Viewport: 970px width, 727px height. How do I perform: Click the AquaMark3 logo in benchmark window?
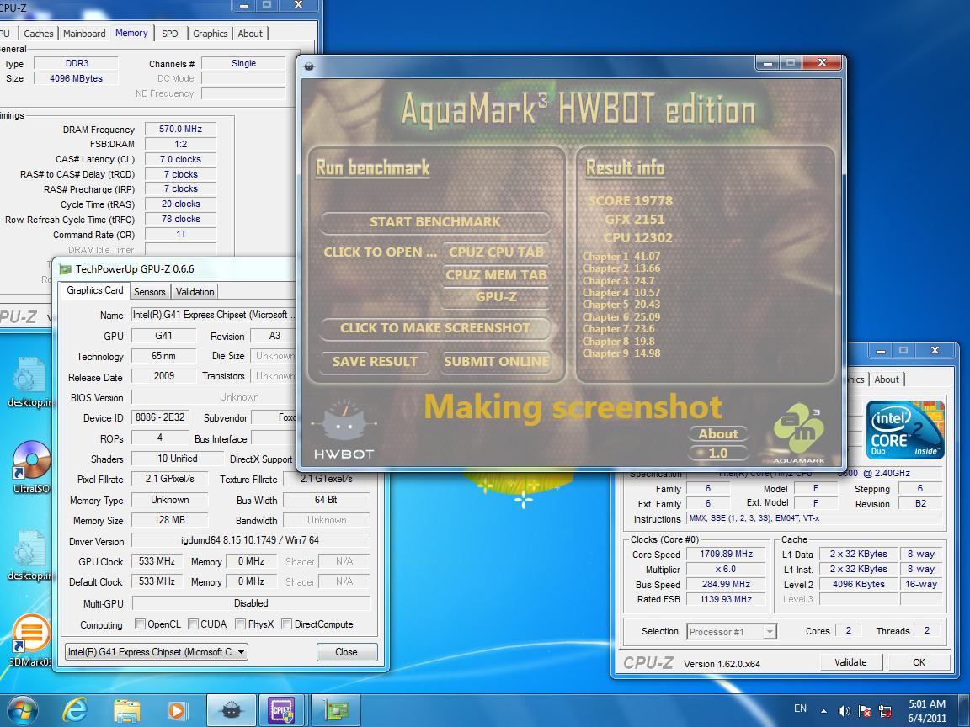[x=798, y=432]
